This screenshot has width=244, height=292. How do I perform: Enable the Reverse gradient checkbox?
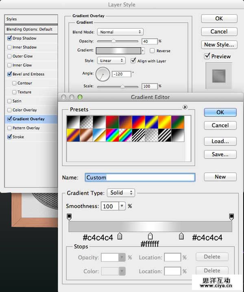point(152,51)
